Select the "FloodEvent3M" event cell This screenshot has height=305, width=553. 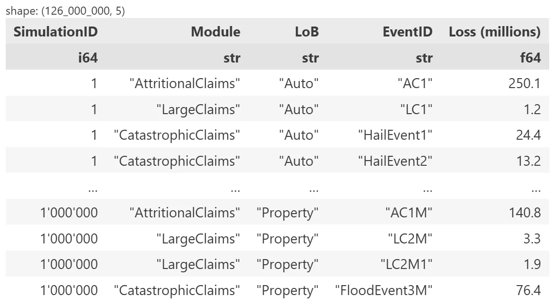coord(383,290)
